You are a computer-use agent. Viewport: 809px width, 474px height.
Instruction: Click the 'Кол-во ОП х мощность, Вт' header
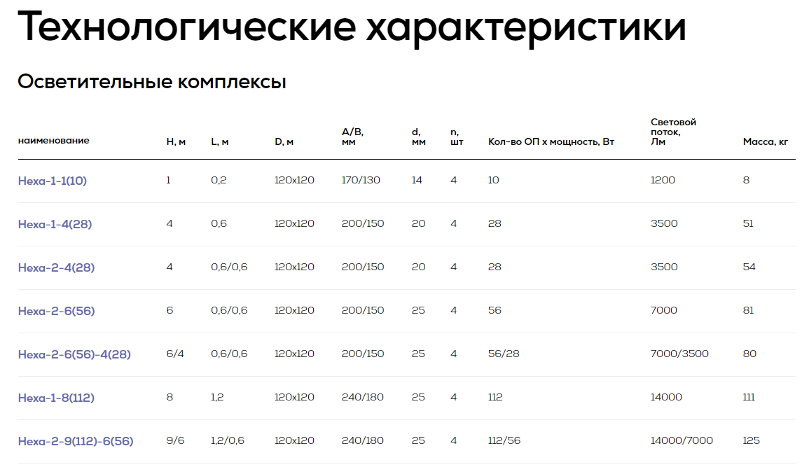pyautogui.click(x=551, y=141)
